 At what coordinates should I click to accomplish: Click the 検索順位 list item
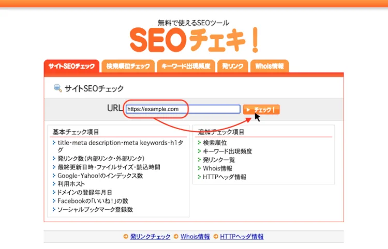tap(215, 143)
